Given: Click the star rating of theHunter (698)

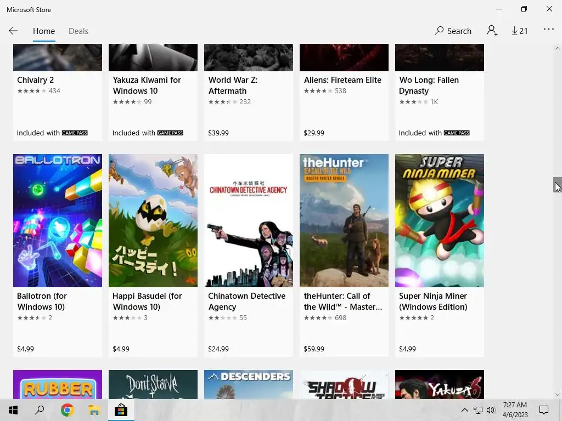Looking at the screenshot, I should pyautogui.click(x=318, y=317).
